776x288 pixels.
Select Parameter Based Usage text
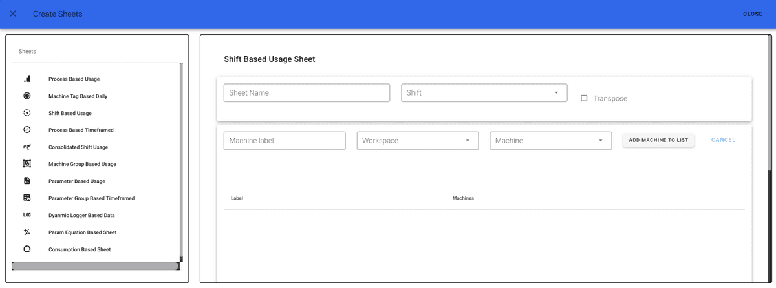[x=76, y=181]
